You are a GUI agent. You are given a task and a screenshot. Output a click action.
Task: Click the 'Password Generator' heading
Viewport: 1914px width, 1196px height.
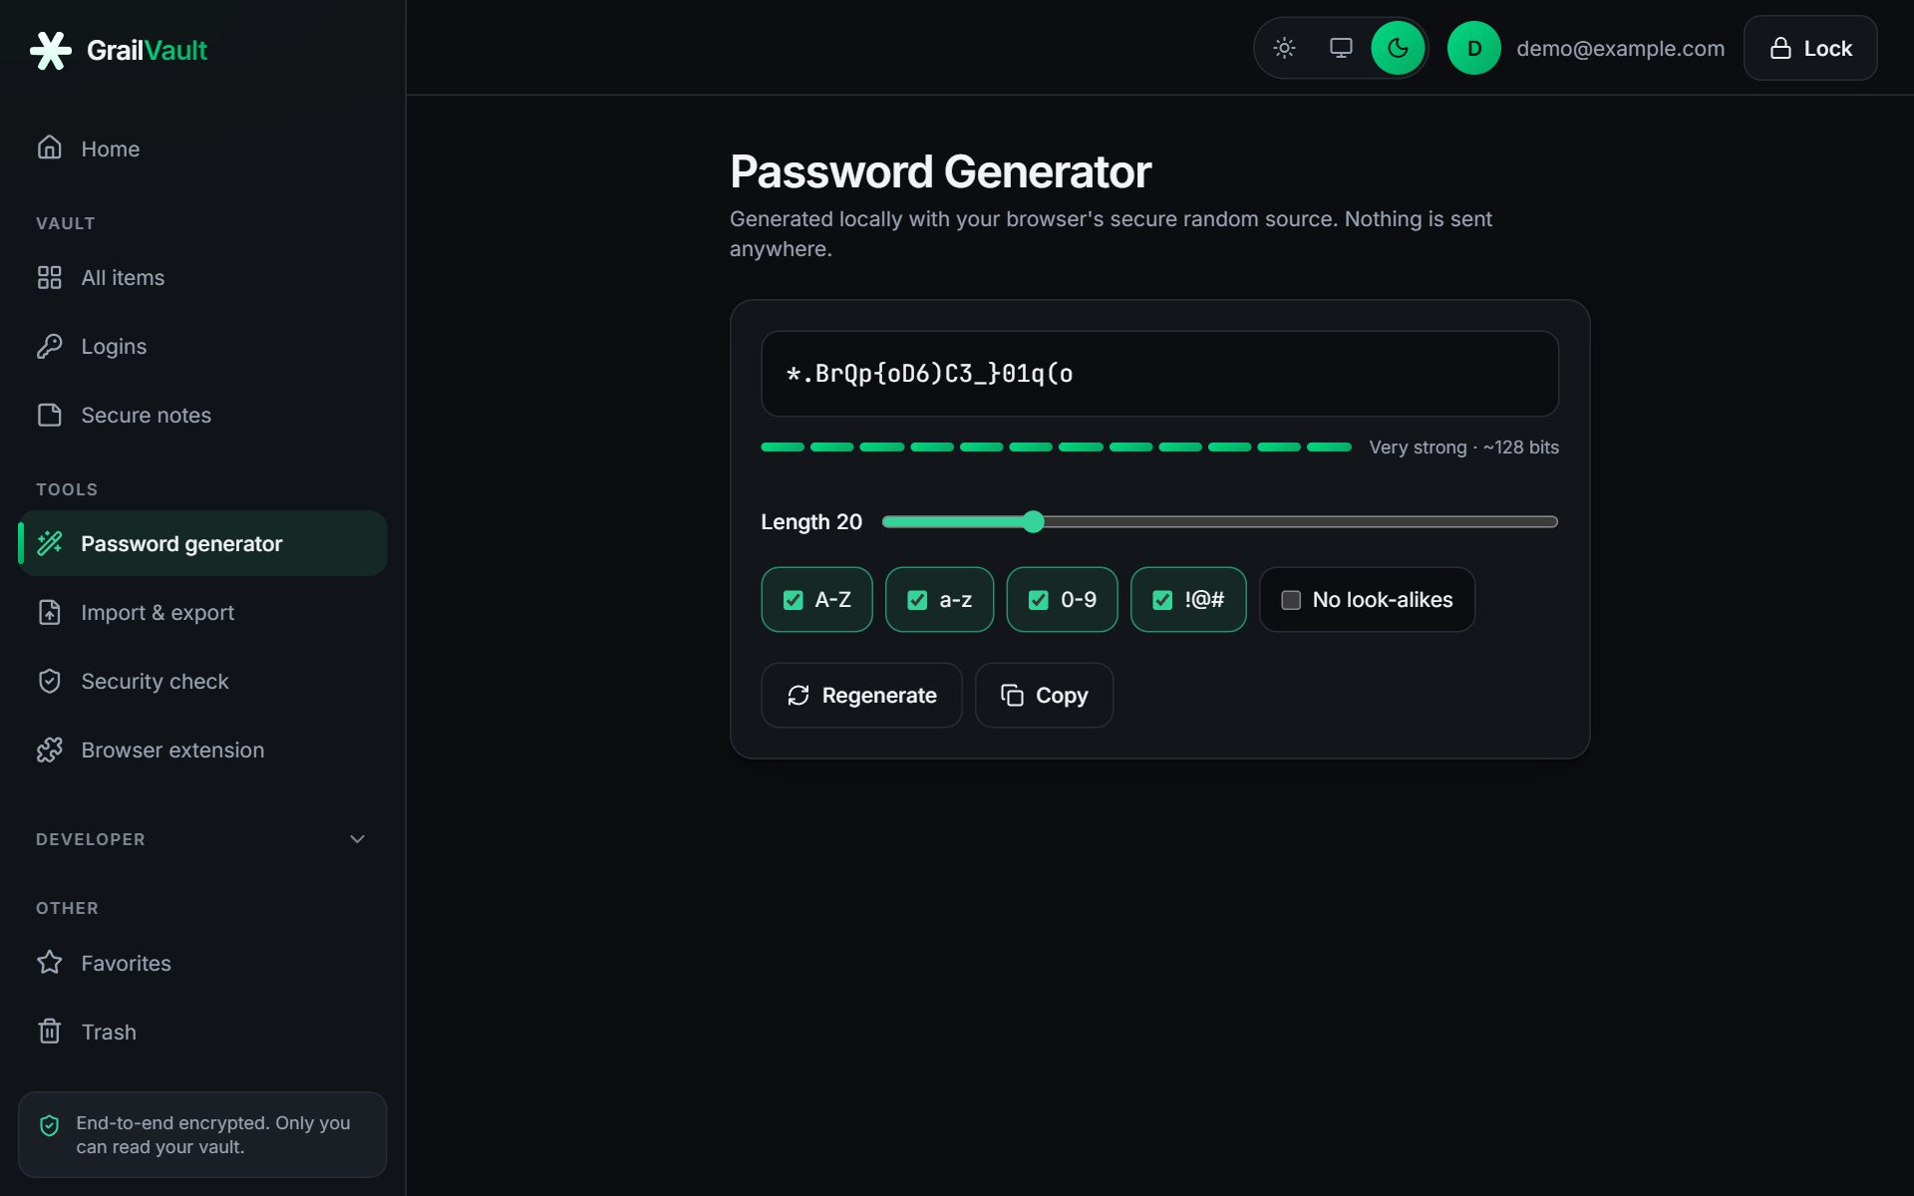[940, 171]
